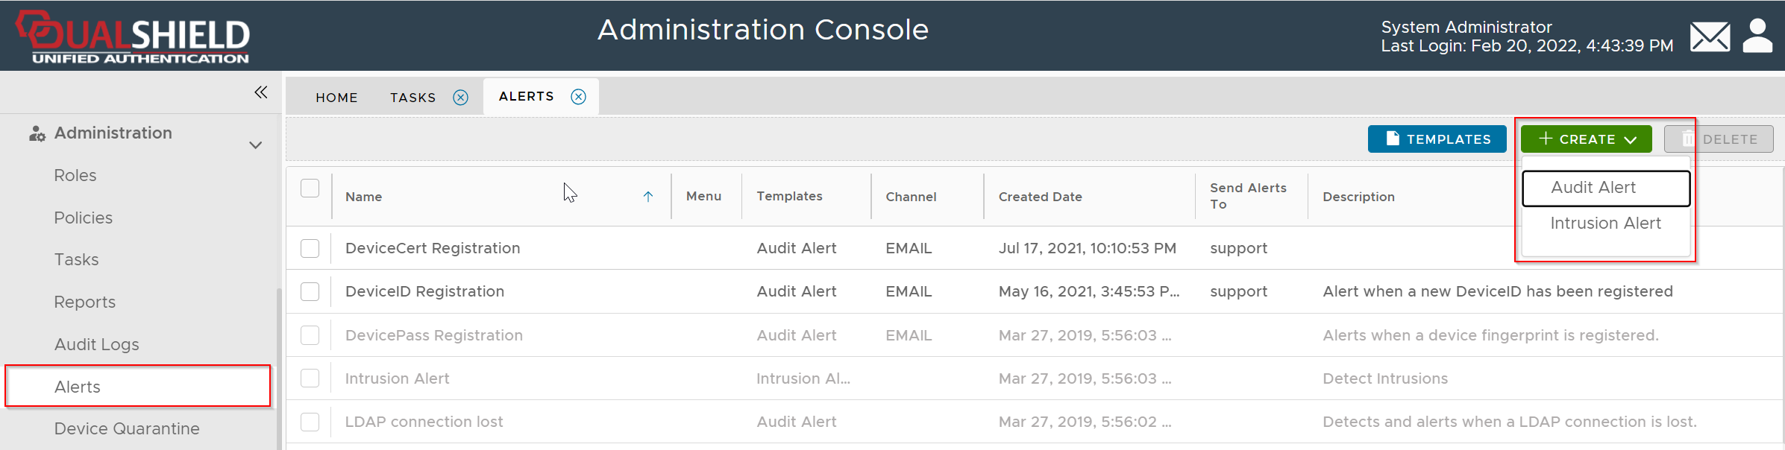This screenshot has height=450, width=1785.
Task: Toggle the select-all header checkbox
Action: click(310, 188)
